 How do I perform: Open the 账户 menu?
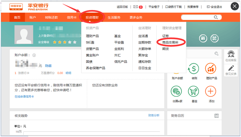coord(32,17)
